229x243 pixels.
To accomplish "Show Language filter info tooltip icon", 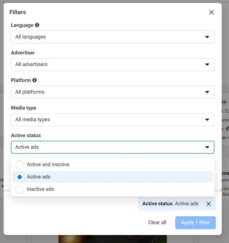I will point(37,25).
